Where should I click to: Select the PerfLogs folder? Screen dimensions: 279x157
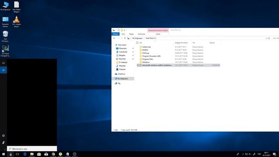146,53
